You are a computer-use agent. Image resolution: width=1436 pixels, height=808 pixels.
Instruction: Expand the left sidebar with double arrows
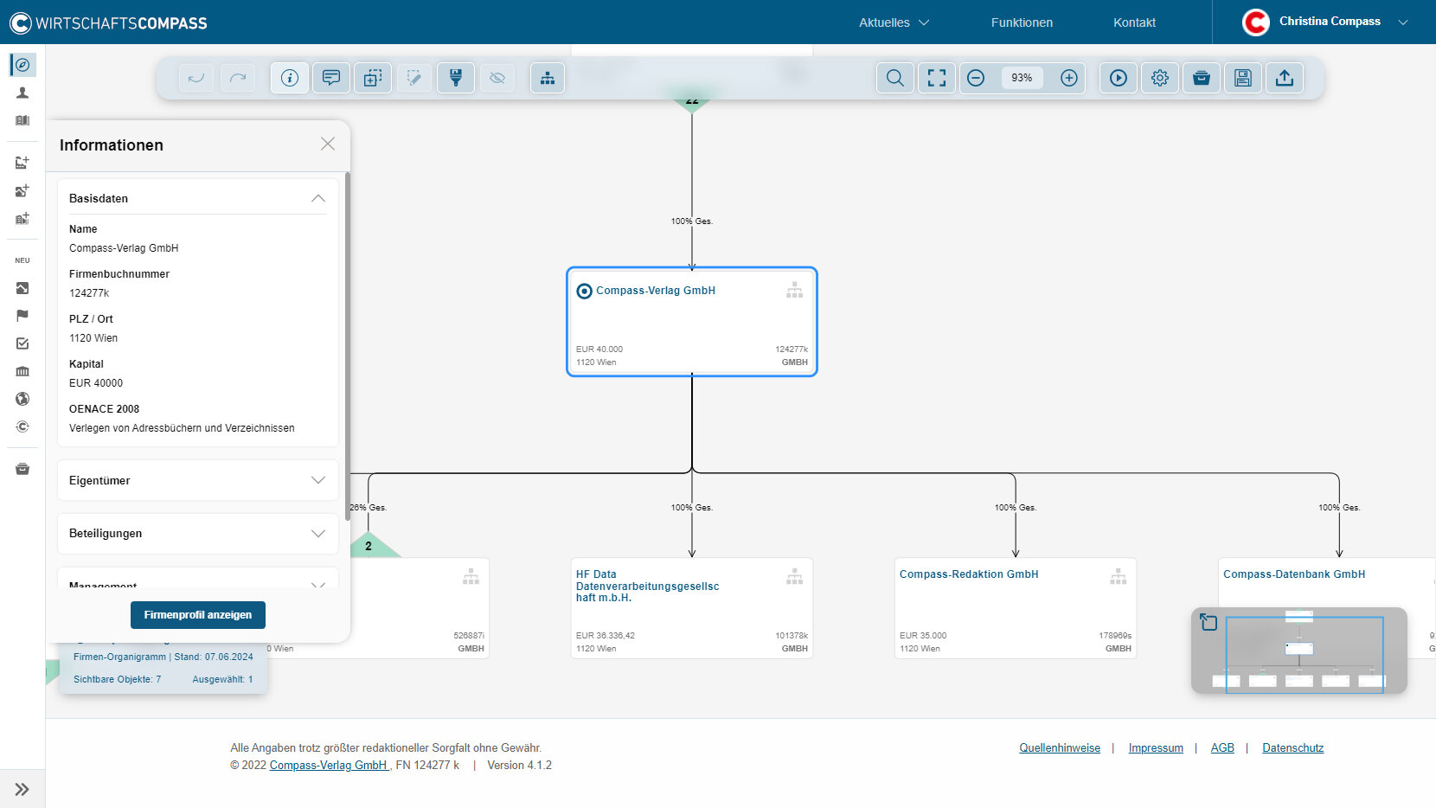[22, 789]
